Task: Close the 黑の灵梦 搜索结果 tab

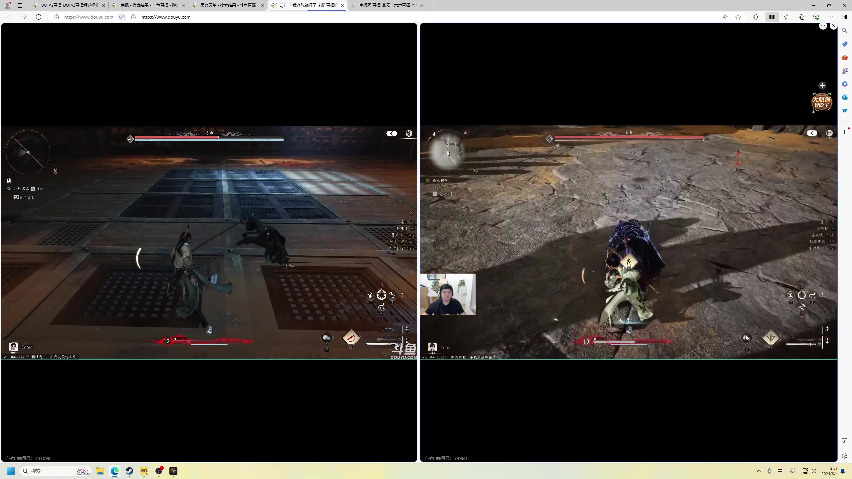Action: click(263, 5)
